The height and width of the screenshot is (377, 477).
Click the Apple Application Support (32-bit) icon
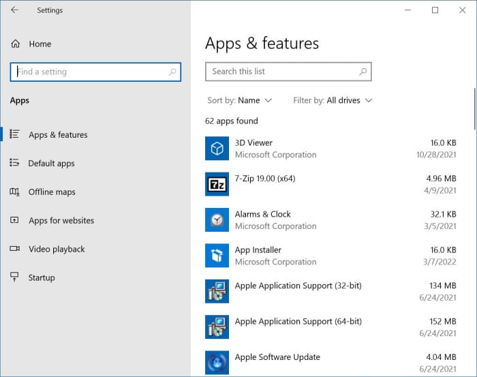click(217, 291)
